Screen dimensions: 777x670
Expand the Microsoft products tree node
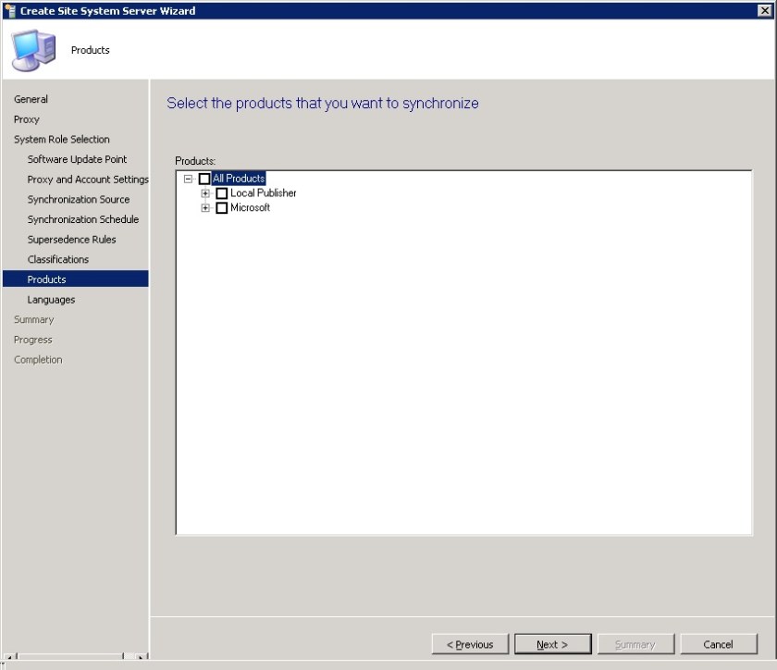207,207
